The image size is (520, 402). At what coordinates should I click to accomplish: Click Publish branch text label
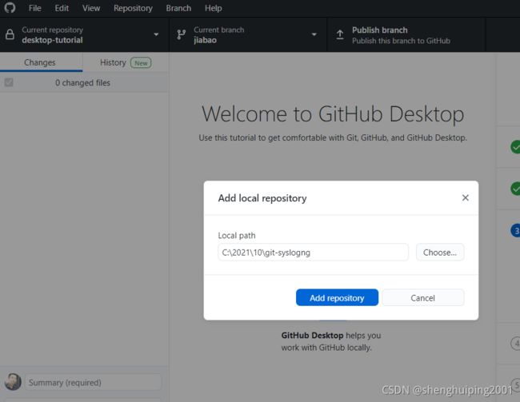click(x=380, y=30)
